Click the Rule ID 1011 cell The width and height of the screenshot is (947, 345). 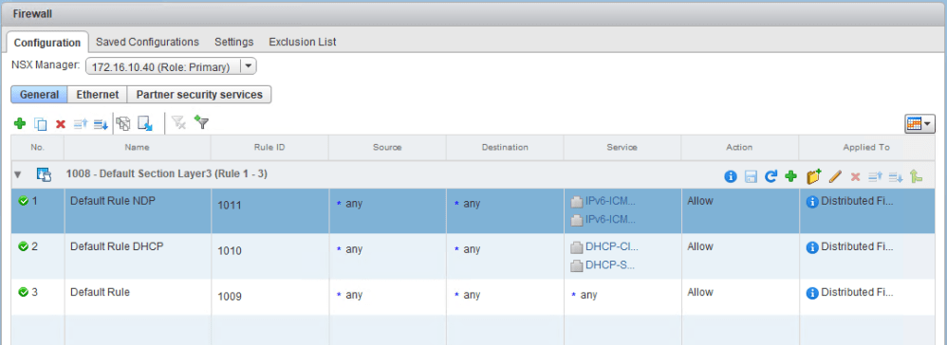point(270,211)
